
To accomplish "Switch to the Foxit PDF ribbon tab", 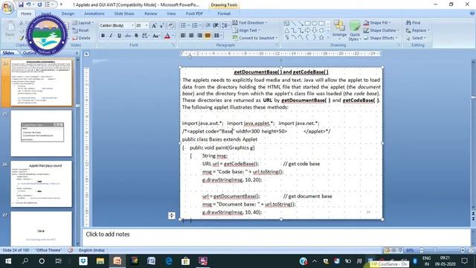I will click(194, 13).
